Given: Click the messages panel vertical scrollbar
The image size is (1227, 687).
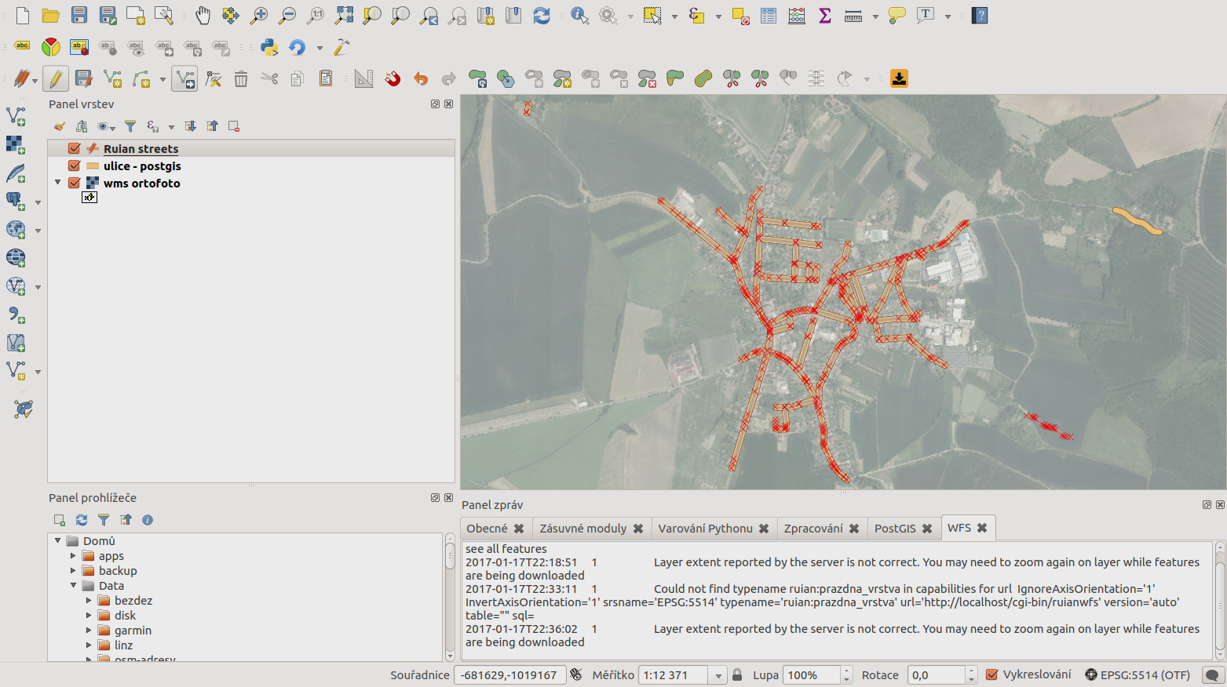Looking at the screenshot, I should (x=1221, y=600).
